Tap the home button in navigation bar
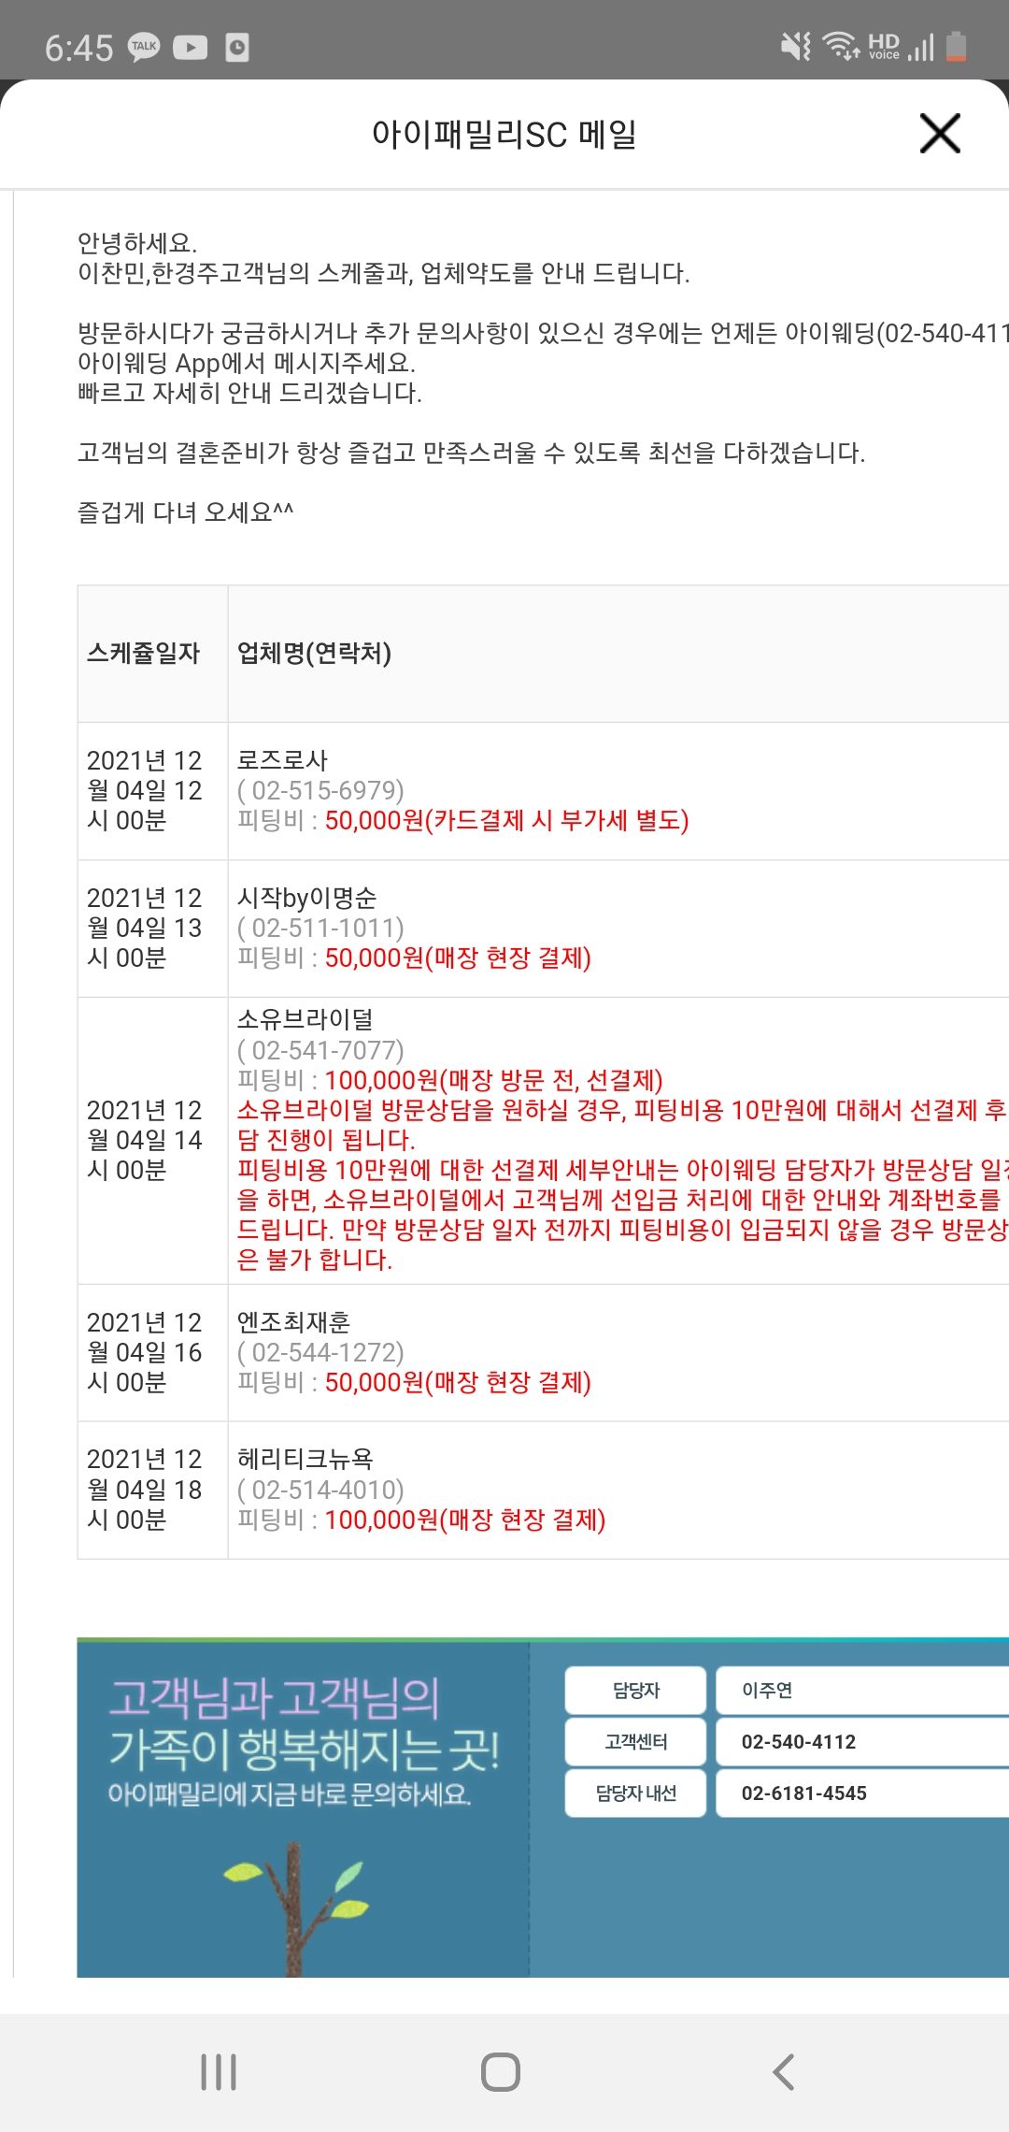The width and height of the screenshot is (1009, 2132). (501, 2071)
